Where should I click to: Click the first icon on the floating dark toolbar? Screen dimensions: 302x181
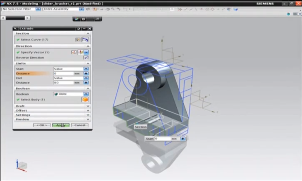tap(77, 19)
